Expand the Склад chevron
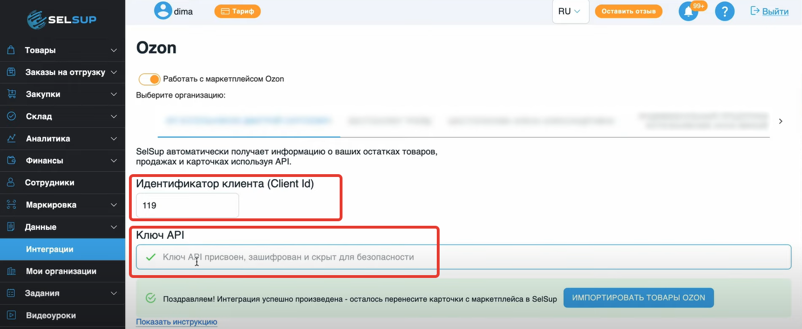The height and width of the screenshot is (329, 802). (114, 117)
